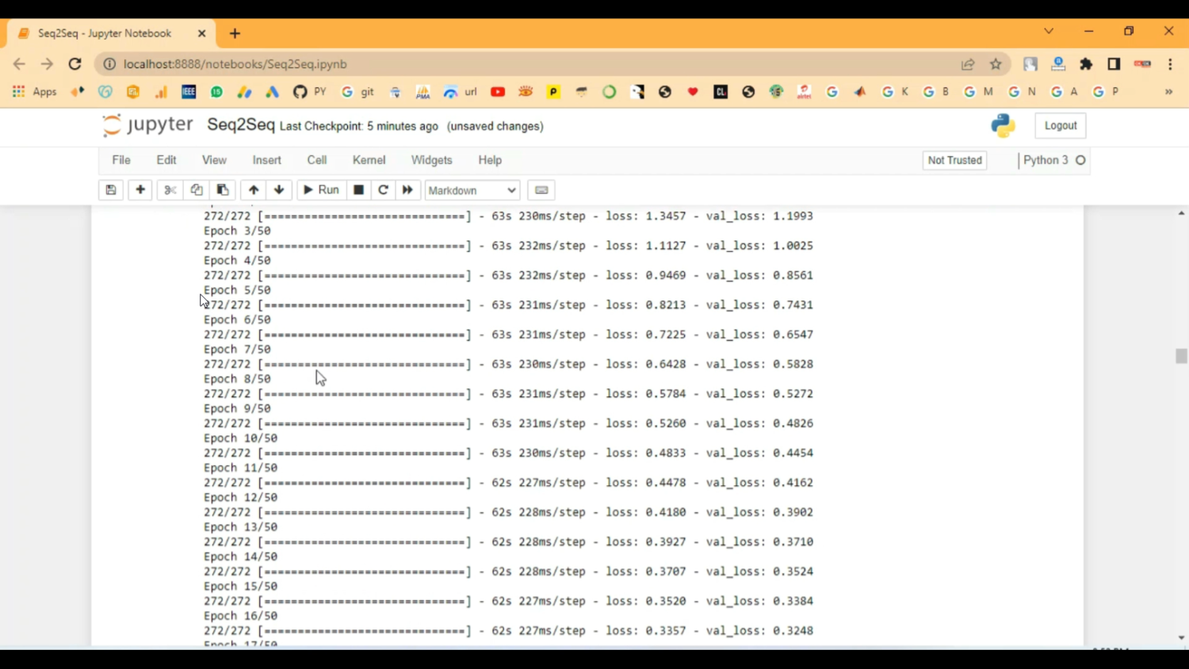Bookmark this page with the star icon

point(996,64)
